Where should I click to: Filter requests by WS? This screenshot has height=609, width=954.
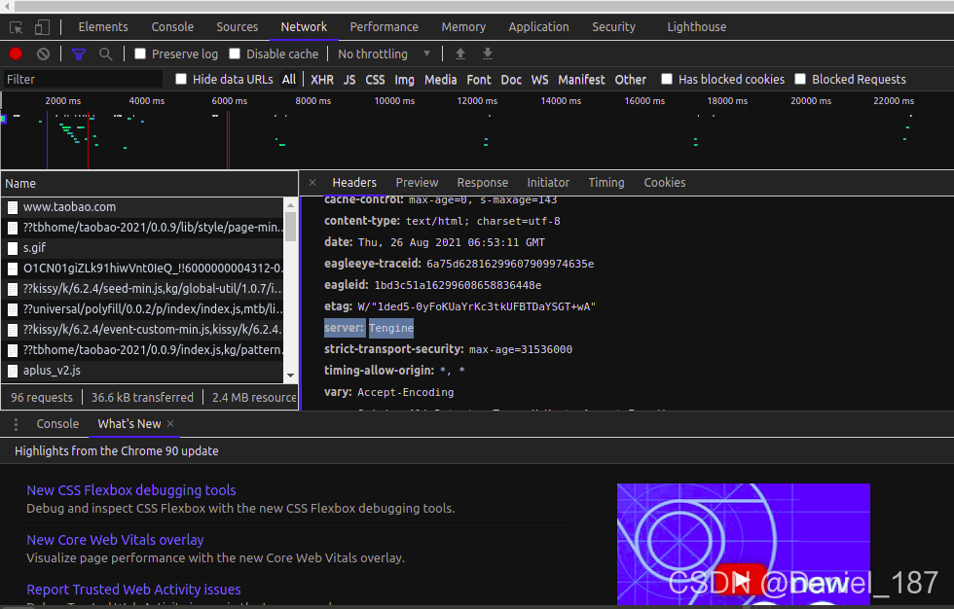tap(539, 80)
